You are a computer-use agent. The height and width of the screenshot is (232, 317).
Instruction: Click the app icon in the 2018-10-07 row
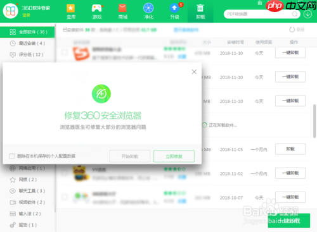pyautogui.click(x=81, y=197)
